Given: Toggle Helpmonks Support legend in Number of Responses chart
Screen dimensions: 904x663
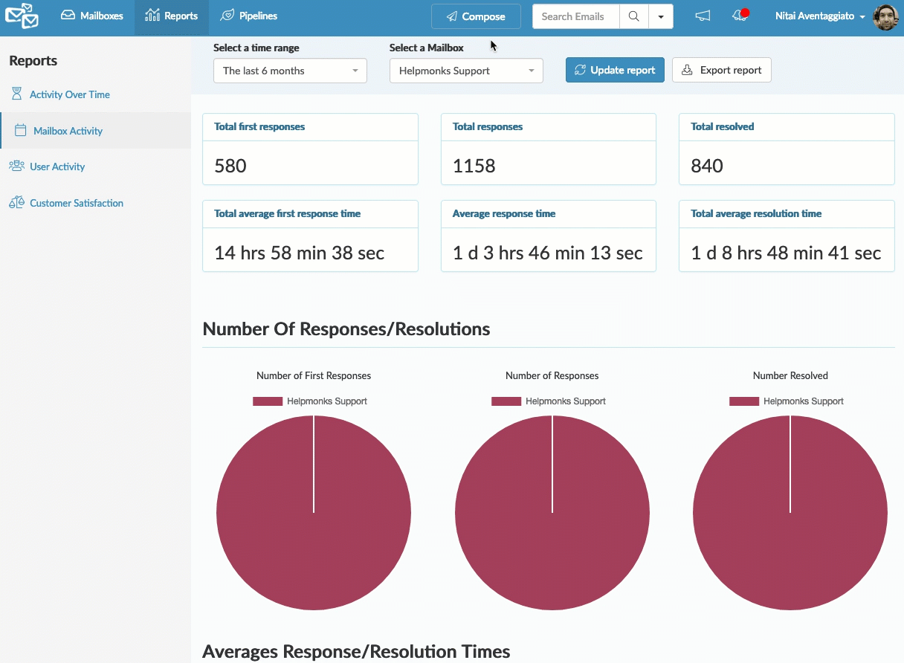Looking at the screenshot, I should [x=549, y=401].
